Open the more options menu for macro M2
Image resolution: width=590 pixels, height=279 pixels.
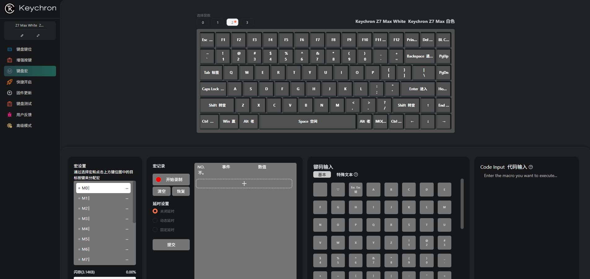pyautogui.click(x=127, y=209)
